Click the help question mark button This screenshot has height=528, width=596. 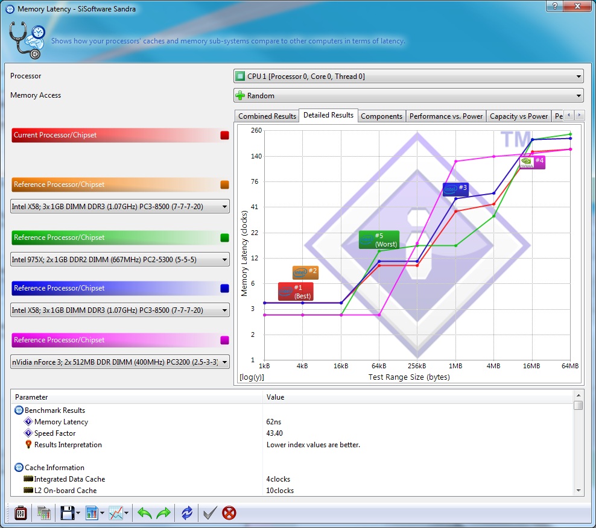555,5
